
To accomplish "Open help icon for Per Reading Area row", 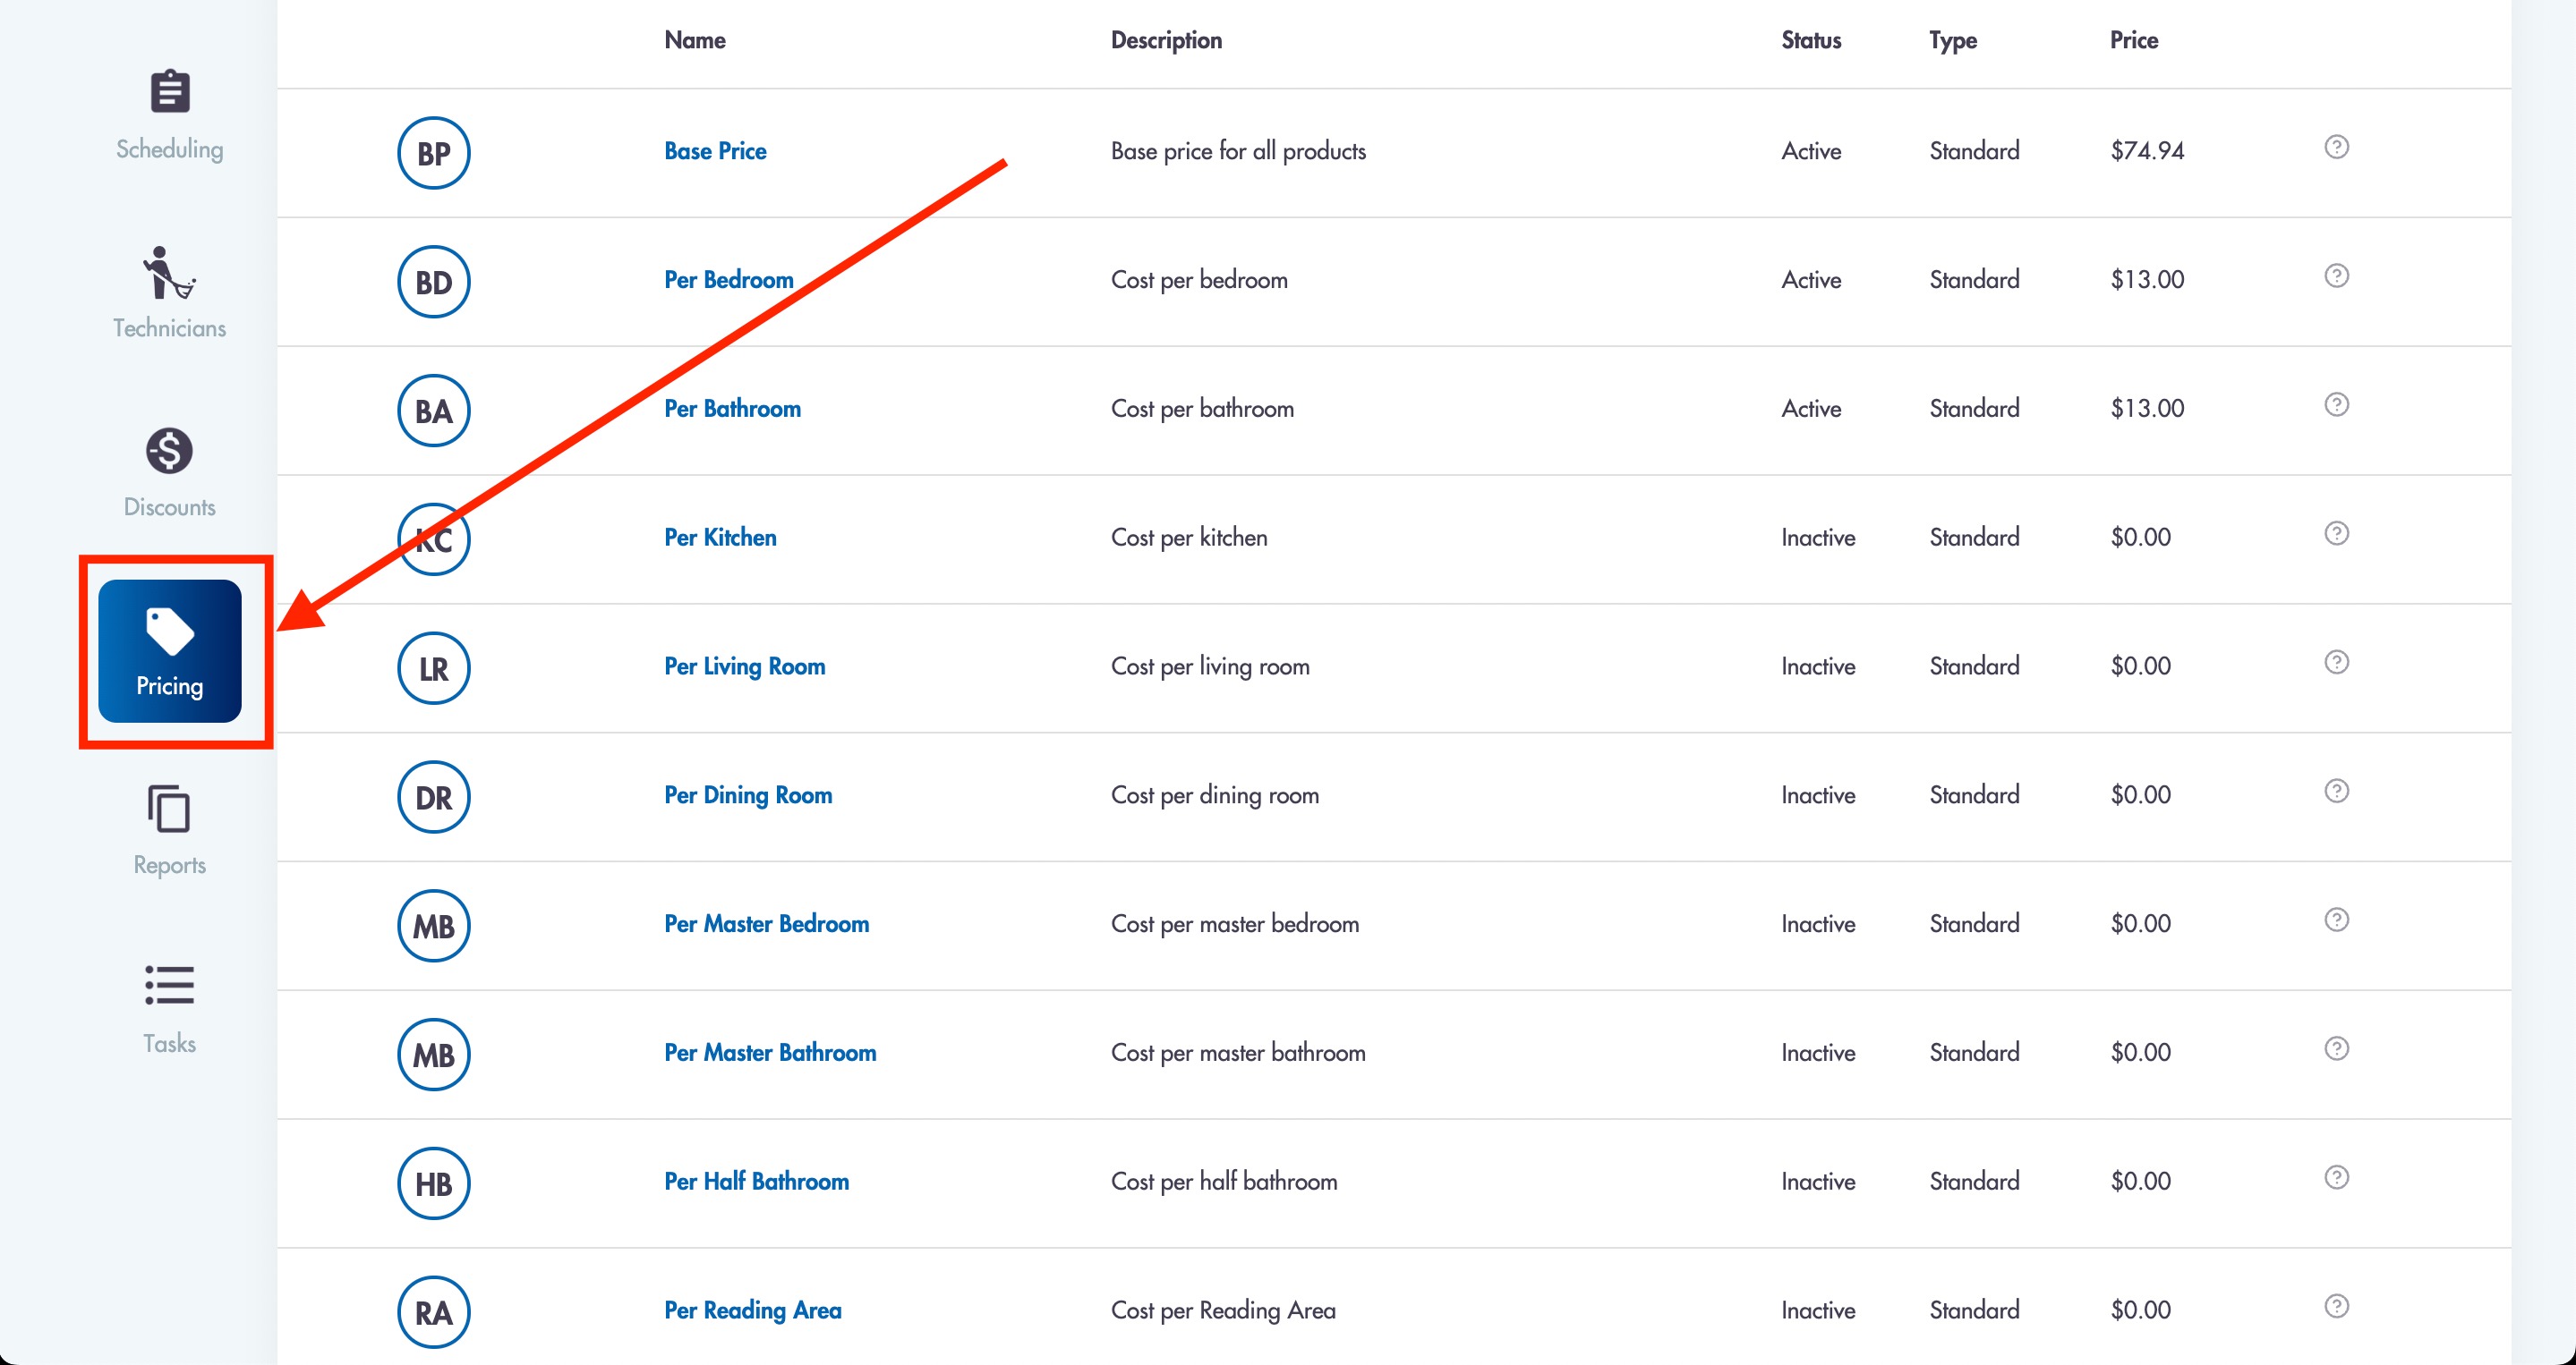I will click(2336, 1307).
